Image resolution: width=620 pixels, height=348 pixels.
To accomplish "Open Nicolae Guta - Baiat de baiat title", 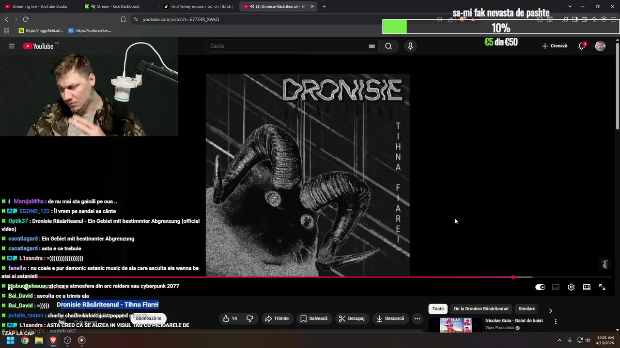I will [x=514, y=320].
